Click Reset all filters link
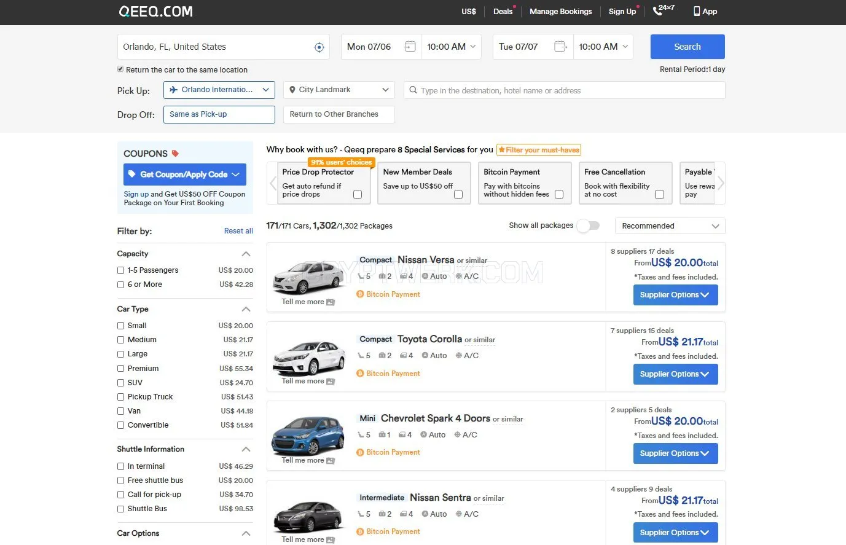Screen dimensions: 846x545 tap(238, 231)
